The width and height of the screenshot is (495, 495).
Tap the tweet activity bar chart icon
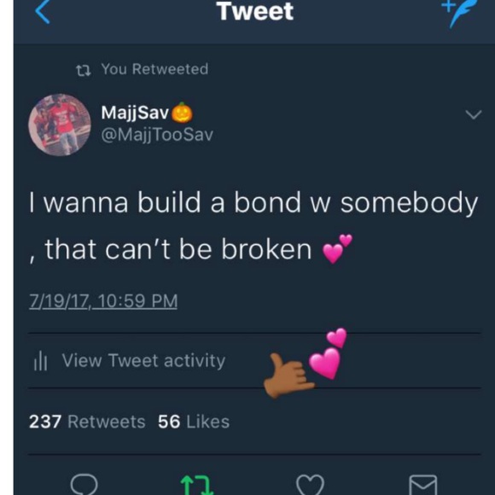(x=41, y=362)
